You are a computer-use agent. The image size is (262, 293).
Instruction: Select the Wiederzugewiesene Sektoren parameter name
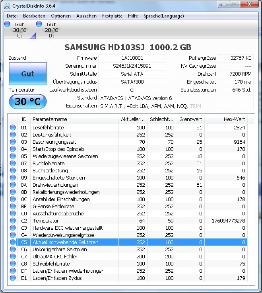click(65, 156)
